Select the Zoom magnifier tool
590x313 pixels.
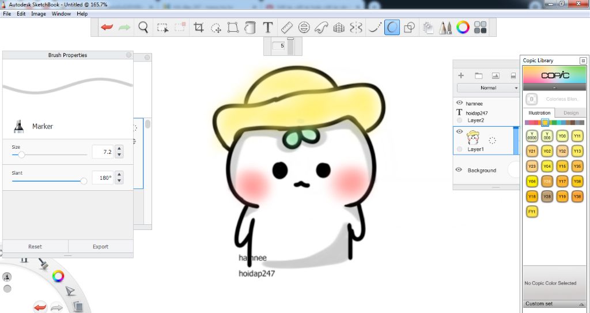coord(143,28)
